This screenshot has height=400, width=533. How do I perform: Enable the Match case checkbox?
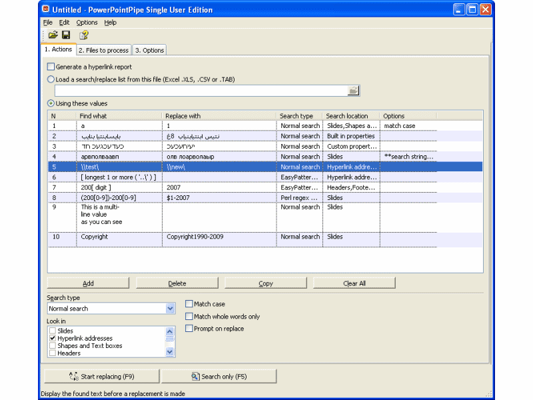[189, 304]
